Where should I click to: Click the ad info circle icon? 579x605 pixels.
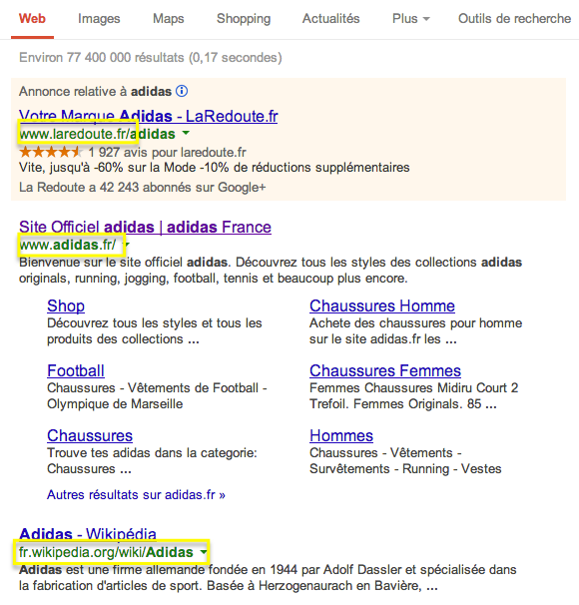(x=182, y=92)
